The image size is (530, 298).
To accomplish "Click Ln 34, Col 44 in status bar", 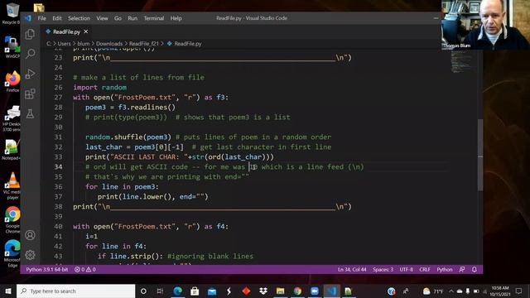I will click(x=352, y=270).
